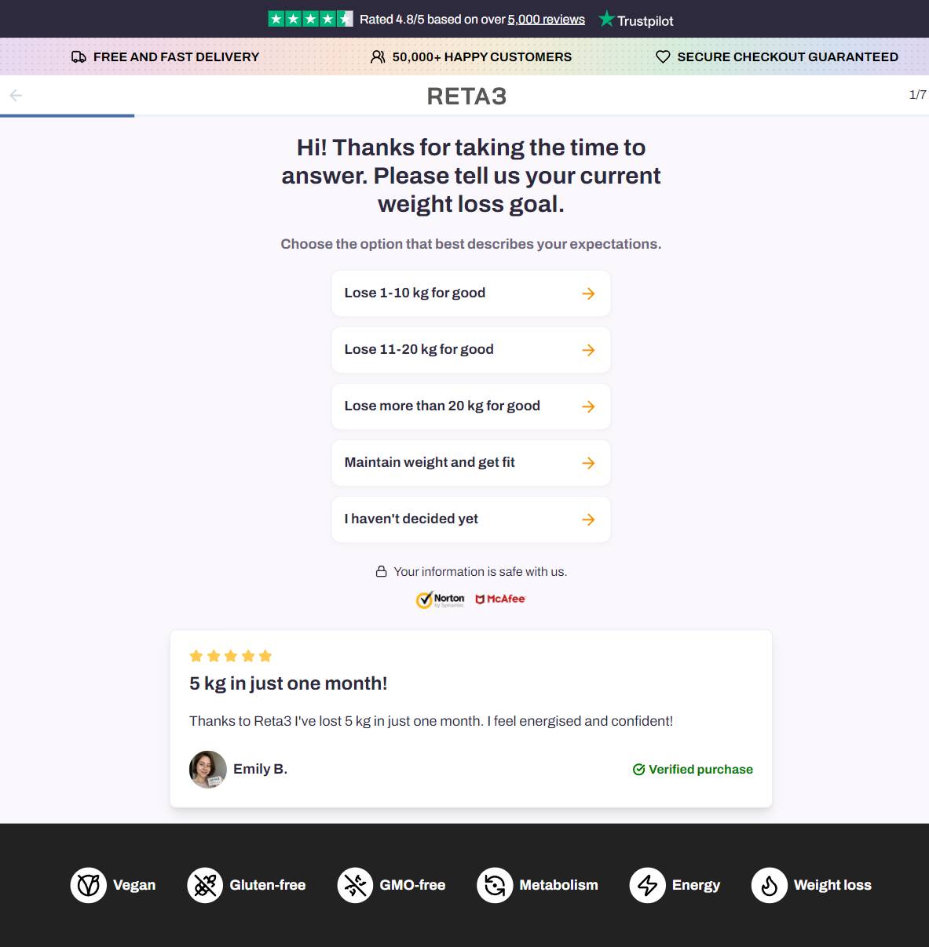929x947 pixels.
Task: Click 'Your information is safe with us.' text
Action: (x=480, y=572)
